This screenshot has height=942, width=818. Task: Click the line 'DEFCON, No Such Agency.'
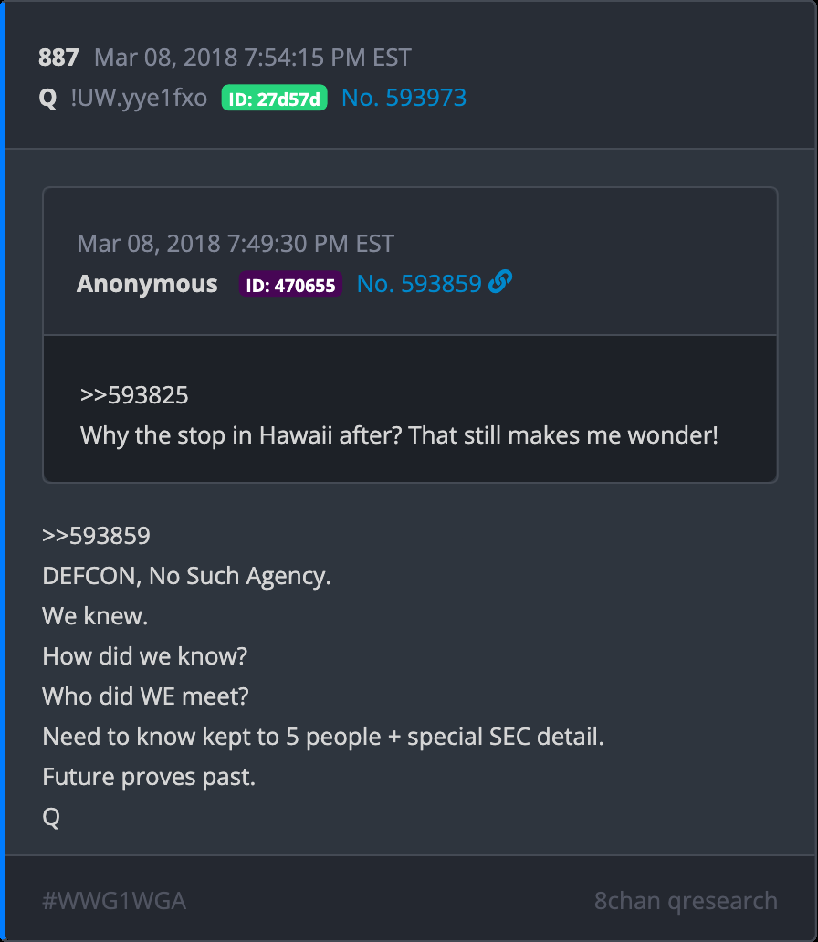[186, 576]
